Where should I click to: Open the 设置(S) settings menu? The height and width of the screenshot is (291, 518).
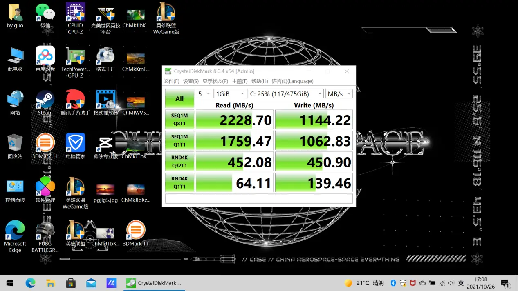pos(191,81)
